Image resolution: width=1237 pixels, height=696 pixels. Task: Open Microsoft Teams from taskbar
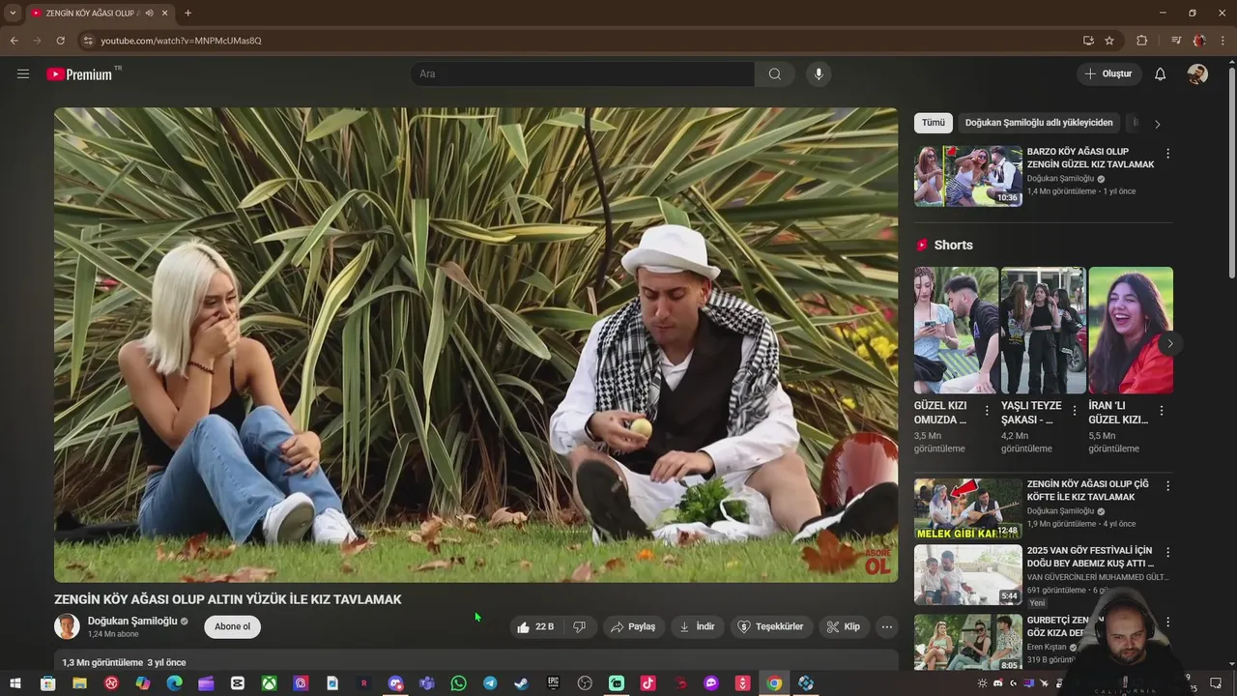(x=427, y=683)
